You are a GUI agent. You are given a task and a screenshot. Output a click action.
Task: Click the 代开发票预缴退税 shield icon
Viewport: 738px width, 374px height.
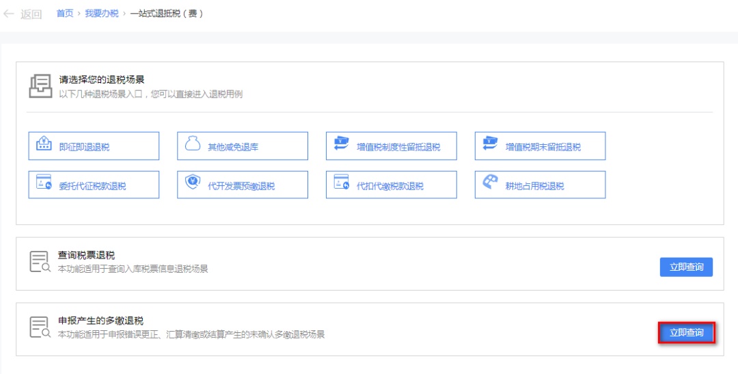click(193, 183)
